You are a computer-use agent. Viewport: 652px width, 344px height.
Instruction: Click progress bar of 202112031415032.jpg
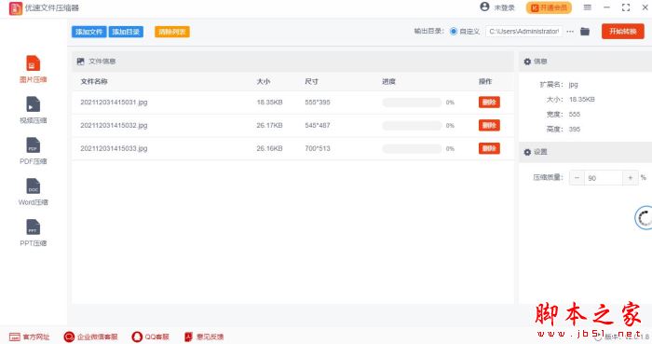412,126
